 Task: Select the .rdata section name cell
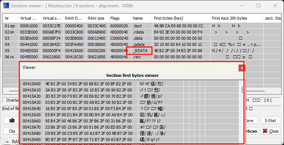tap(141, 32)
